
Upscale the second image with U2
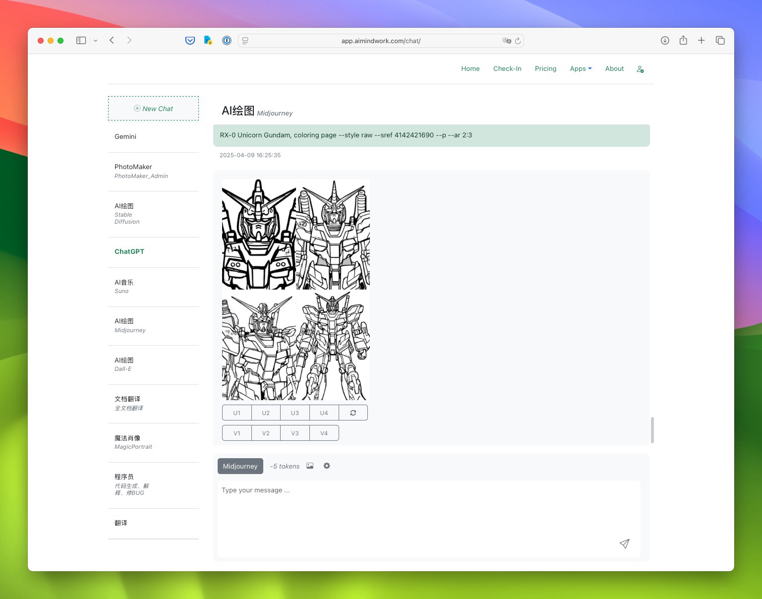click(x=266, y=413)
